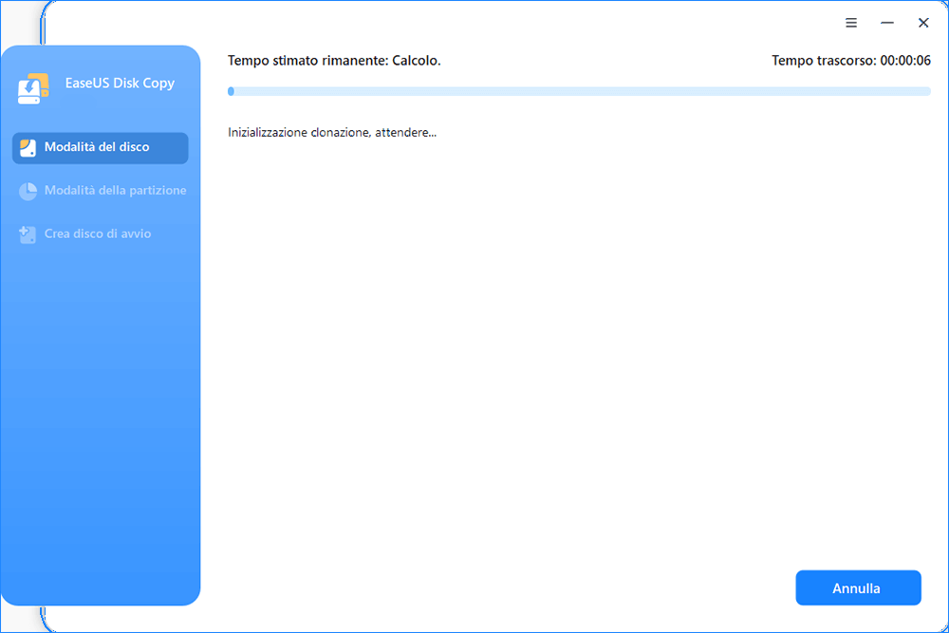Image resolution: width=949 pixels, height=633 pixels.
Task: Click the Modalità della partizione pie icon
Action: (x=28, y=192)
